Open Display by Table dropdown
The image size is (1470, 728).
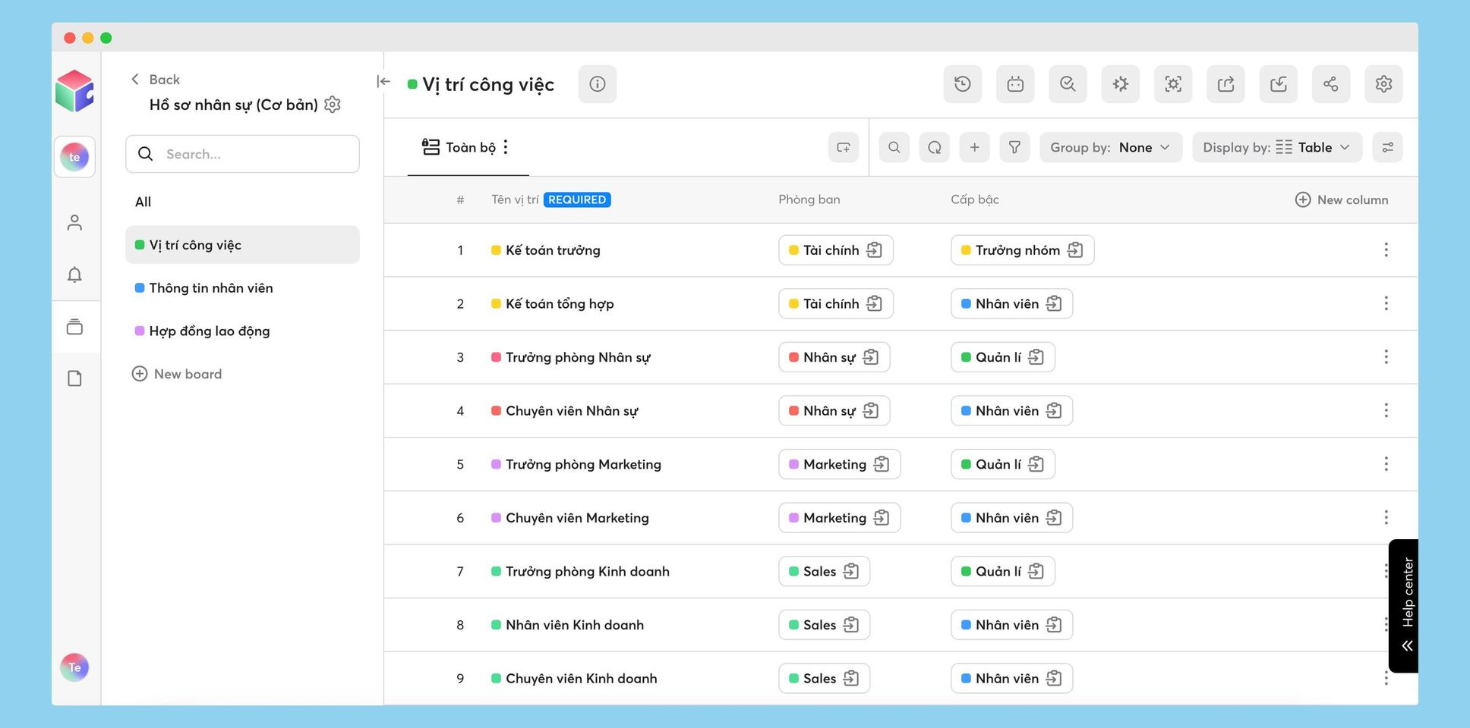pos(1277,147)
